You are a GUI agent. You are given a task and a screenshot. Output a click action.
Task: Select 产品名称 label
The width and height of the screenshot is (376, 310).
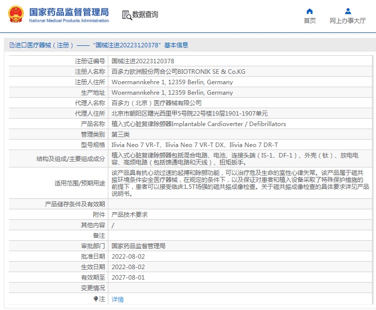(x=93, y=124)
